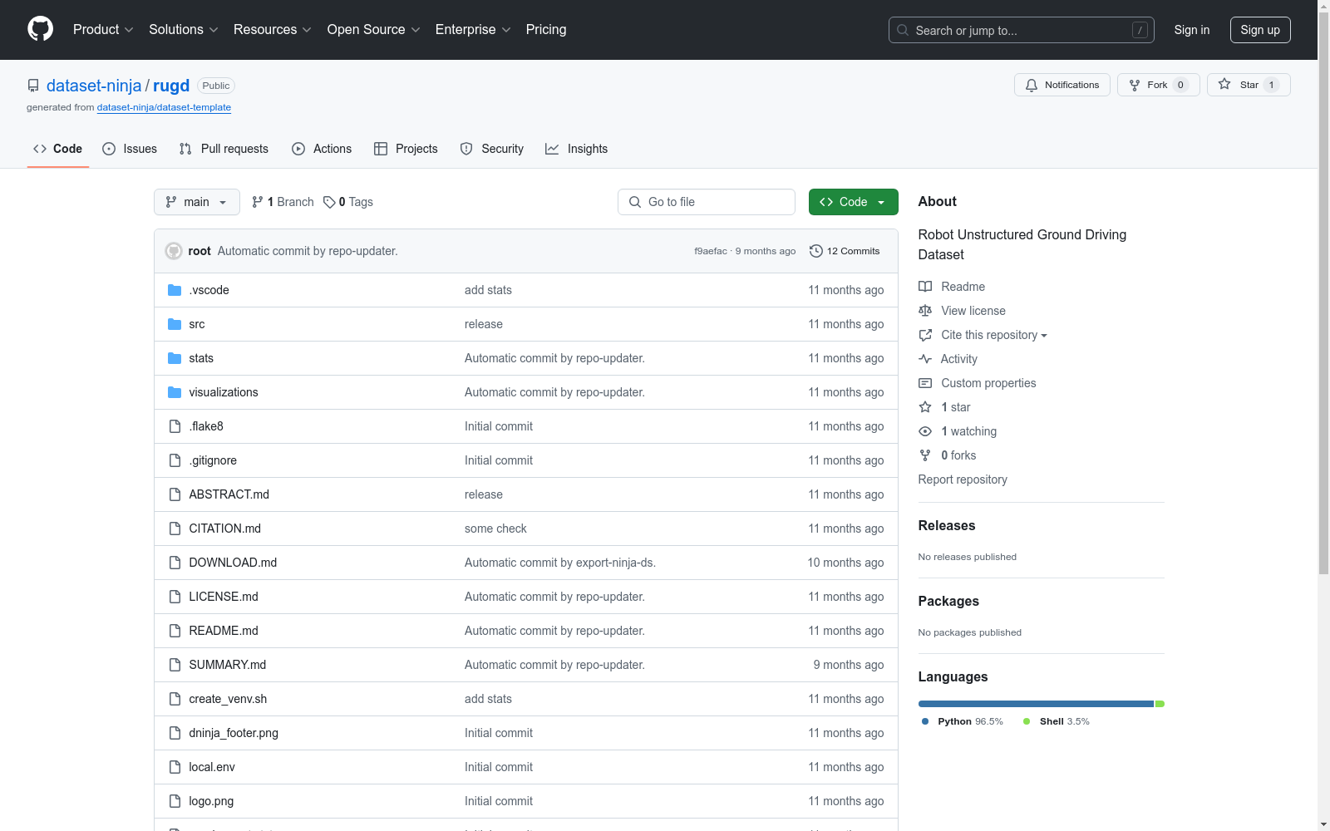Screen dimensions: 1330x831
Task: Open the dninja_footer.png file
Action: tap(234, 733)
